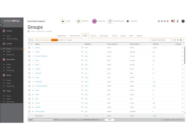Image resolution: width=186 pixels, height=140 pixels.
Task: Switch to the Applications tab
Action: pyautogui.click(x=62, y=36)
